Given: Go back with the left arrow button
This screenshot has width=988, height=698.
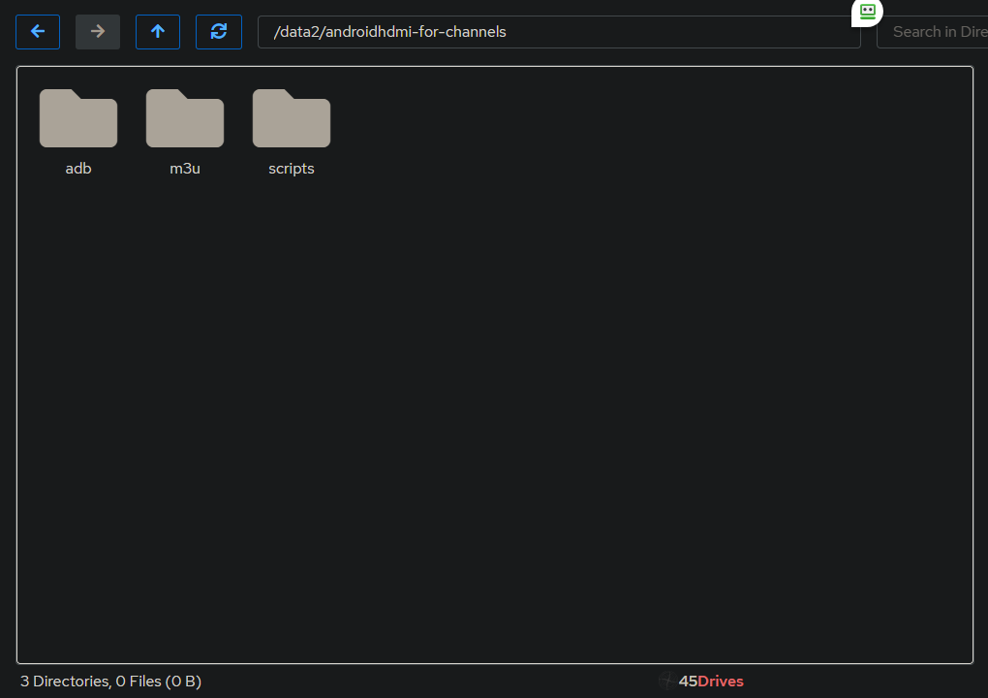Looking at the screenshot, I should point(38,32).
